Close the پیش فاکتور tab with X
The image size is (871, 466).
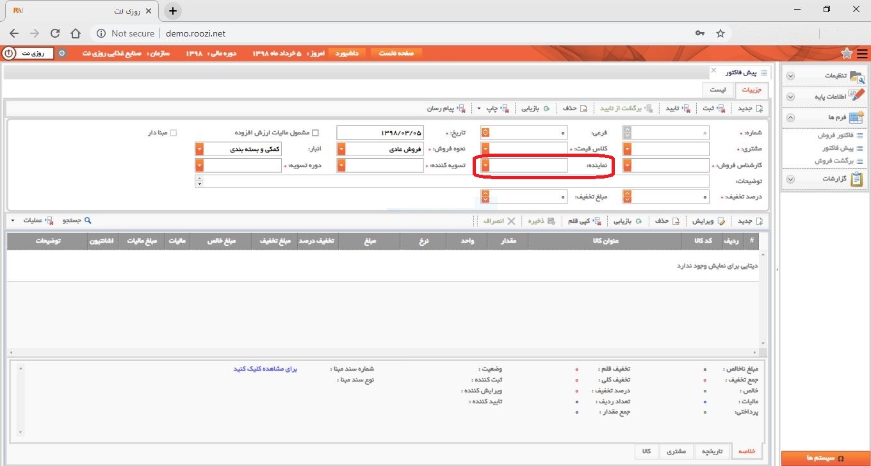click(713, 70)
